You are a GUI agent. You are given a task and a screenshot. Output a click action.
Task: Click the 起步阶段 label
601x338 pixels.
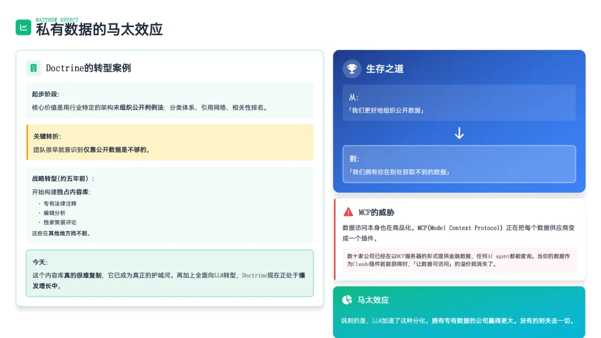[46, 94]
